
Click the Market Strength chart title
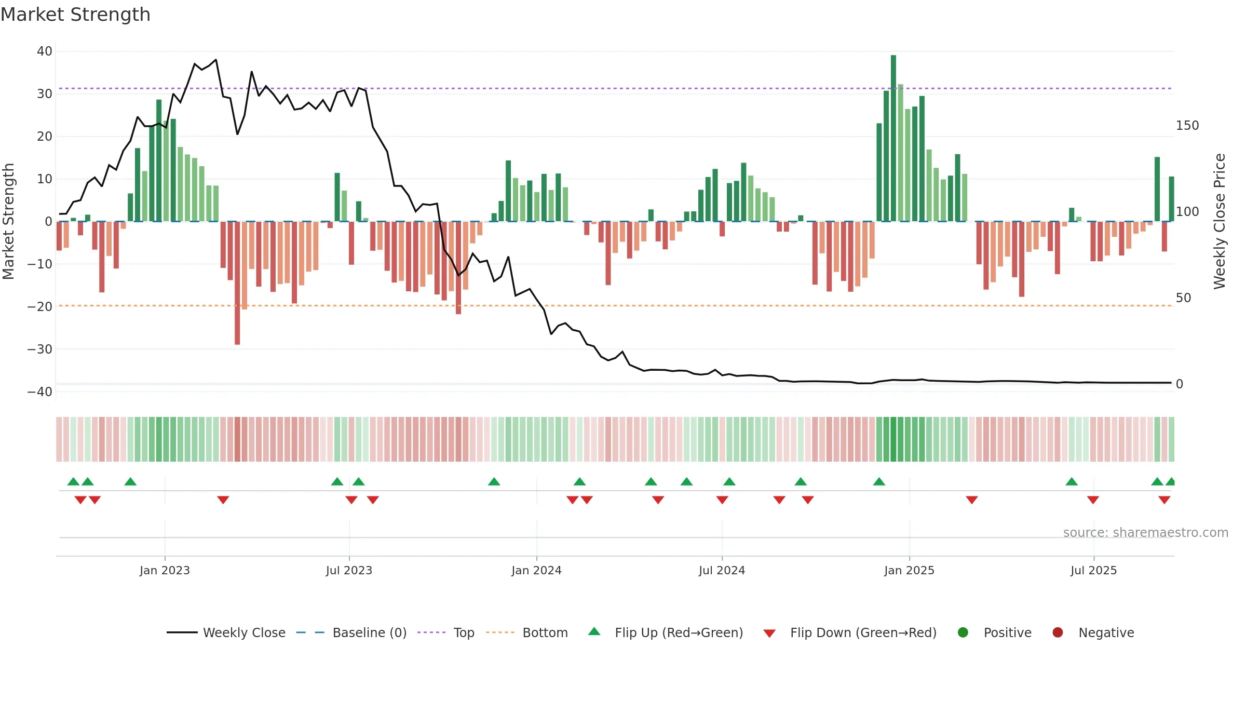[75, 15]
